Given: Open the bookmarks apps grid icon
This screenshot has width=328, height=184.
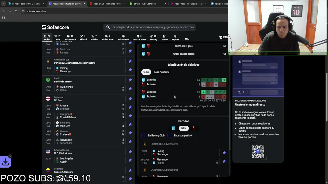Looking at the screenshot, I should tap(3, 18).
